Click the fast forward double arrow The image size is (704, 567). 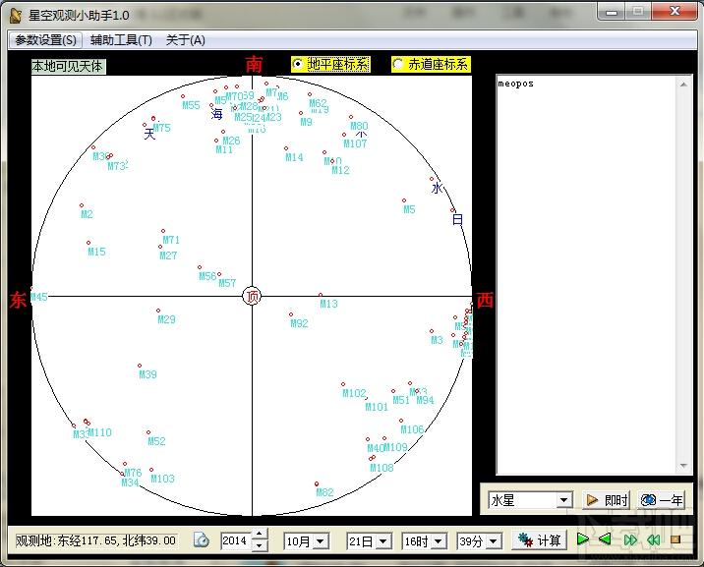[630, 539]
